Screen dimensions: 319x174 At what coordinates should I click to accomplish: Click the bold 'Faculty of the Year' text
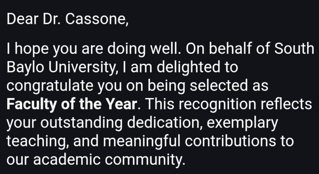[x=73, y=105]
